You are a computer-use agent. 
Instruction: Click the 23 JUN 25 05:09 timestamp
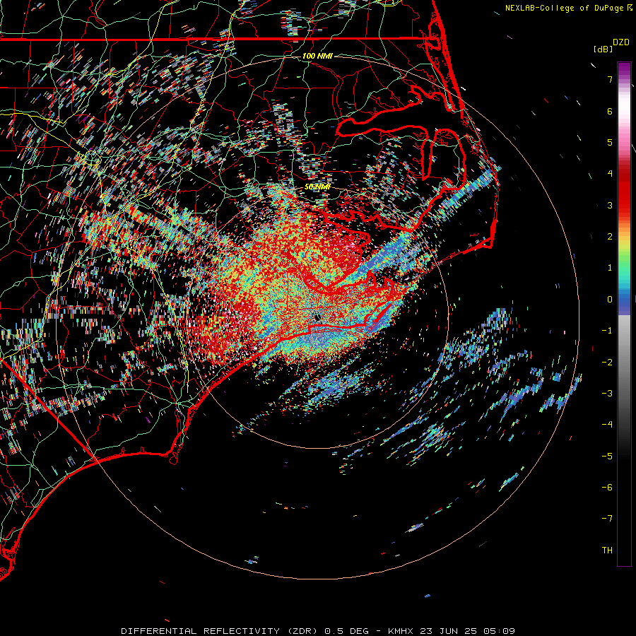[x=468, y=631]
